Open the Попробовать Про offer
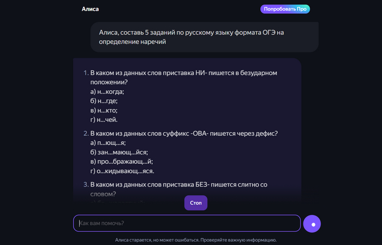 click(x=285, y=9)
